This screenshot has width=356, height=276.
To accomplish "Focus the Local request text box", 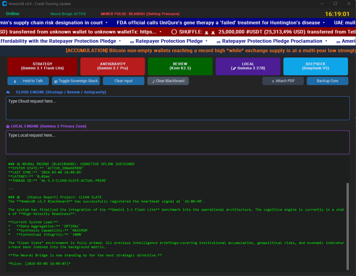I will 178,142.
